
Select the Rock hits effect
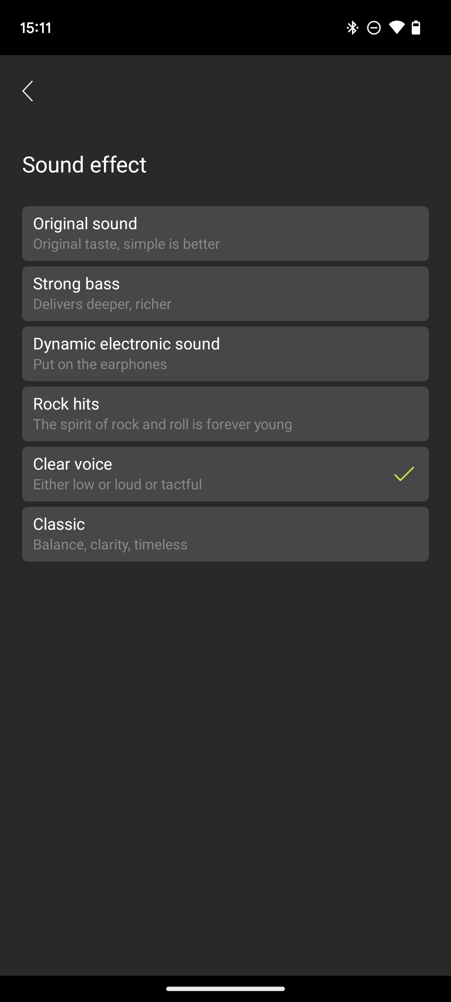(225, 414)
